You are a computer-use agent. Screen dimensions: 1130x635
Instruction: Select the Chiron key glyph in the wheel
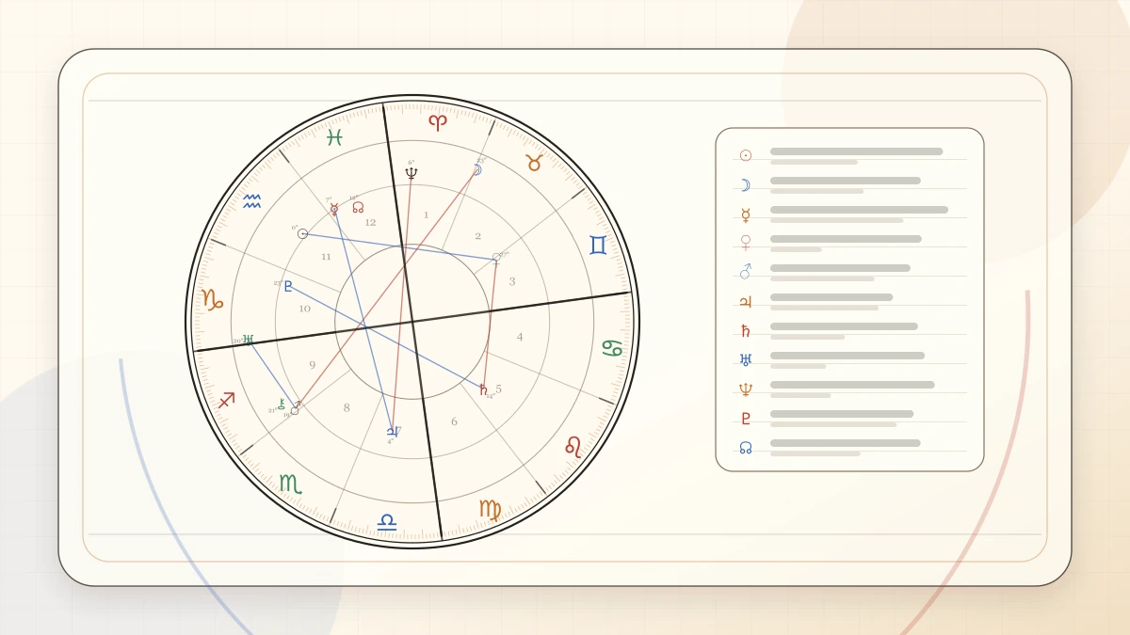coord(281,404)
